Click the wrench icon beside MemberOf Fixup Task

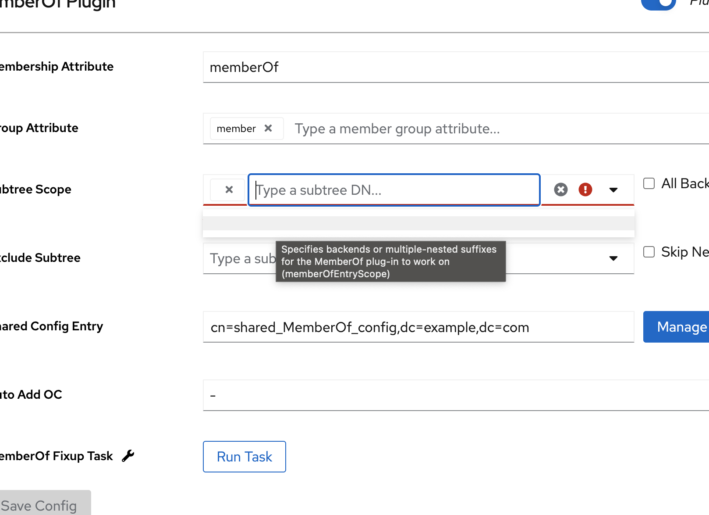click(128, 456)
